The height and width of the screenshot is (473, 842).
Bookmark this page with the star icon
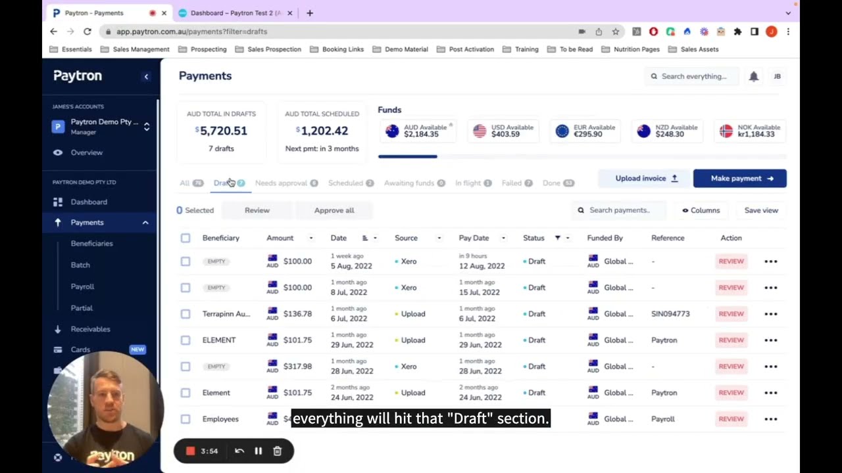tap(616, 32)
